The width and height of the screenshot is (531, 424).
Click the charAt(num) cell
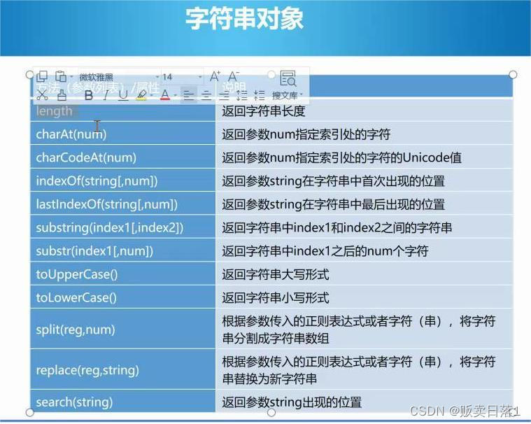pyautogui.click(x=122, y=134)
